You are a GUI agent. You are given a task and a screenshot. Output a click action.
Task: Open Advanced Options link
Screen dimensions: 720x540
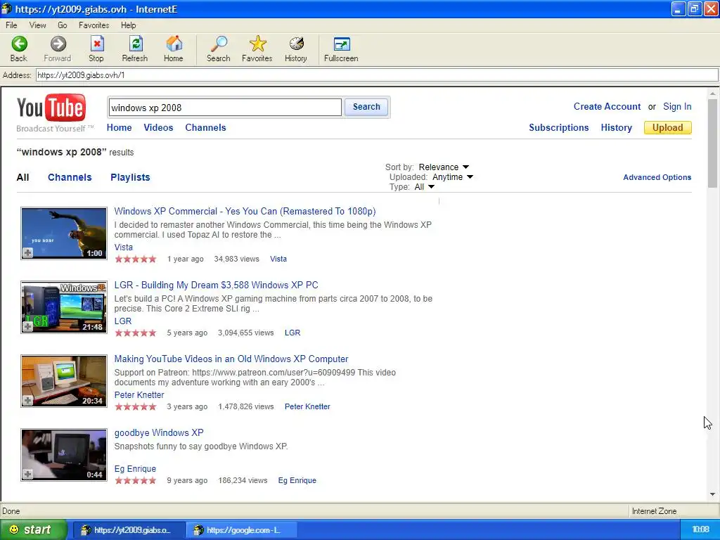pos(657,177)
